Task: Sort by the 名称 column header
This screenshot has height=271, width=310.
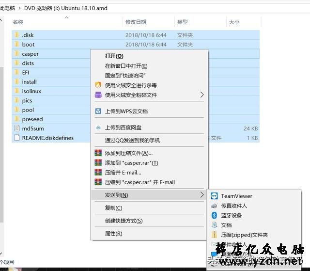Action: tap(18, 22)
